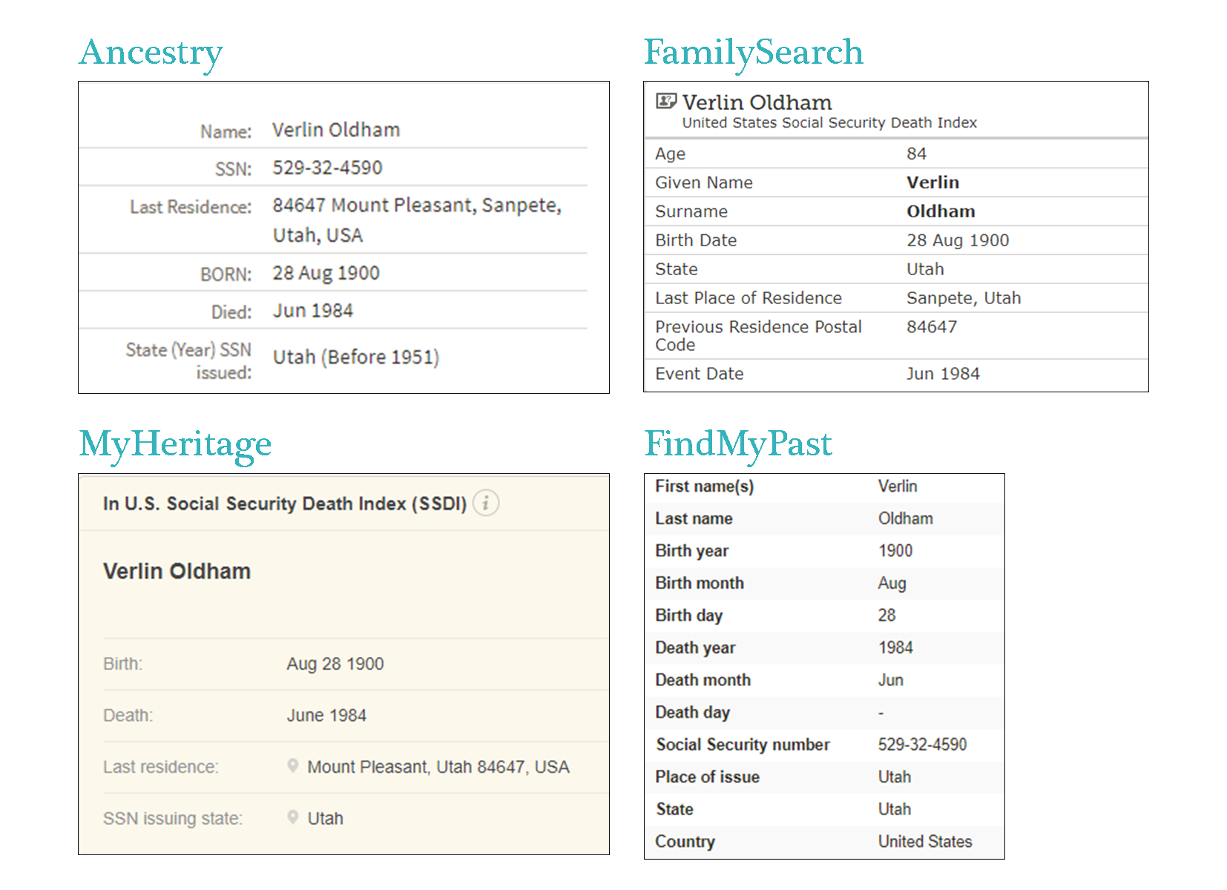Click In U.S. Social Security Death Index (SSDI) header

pyautogui.click(x=285, y=504)
